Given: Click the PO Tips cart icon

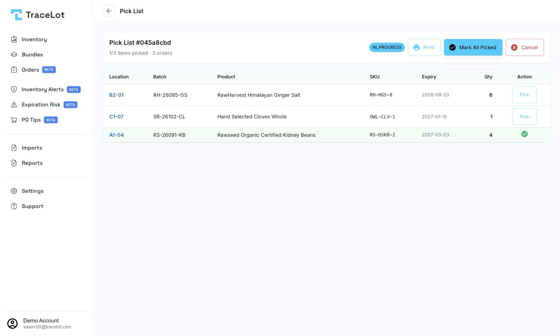Looking at the screenshot, I should coord(14,120).
